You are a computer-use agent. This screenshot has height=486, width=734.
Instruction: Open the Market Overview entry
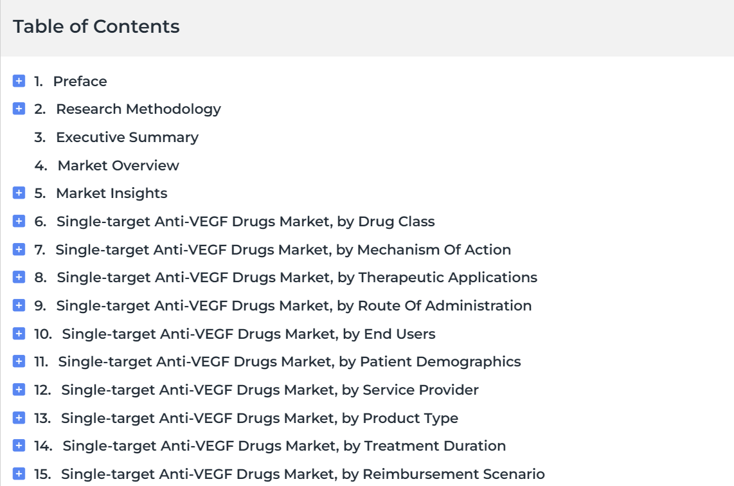[x=118, y=165]
